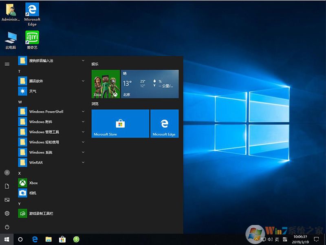Open the 爱奇艺 desktop shortcut

pyautogui.click(x=32, y=40)
